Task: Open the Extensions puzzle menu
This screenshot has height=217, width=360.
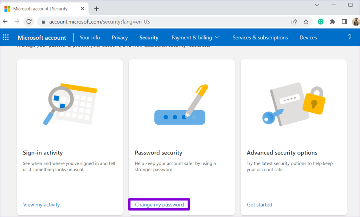Action: pyautogui.click(x=332, y=22)
